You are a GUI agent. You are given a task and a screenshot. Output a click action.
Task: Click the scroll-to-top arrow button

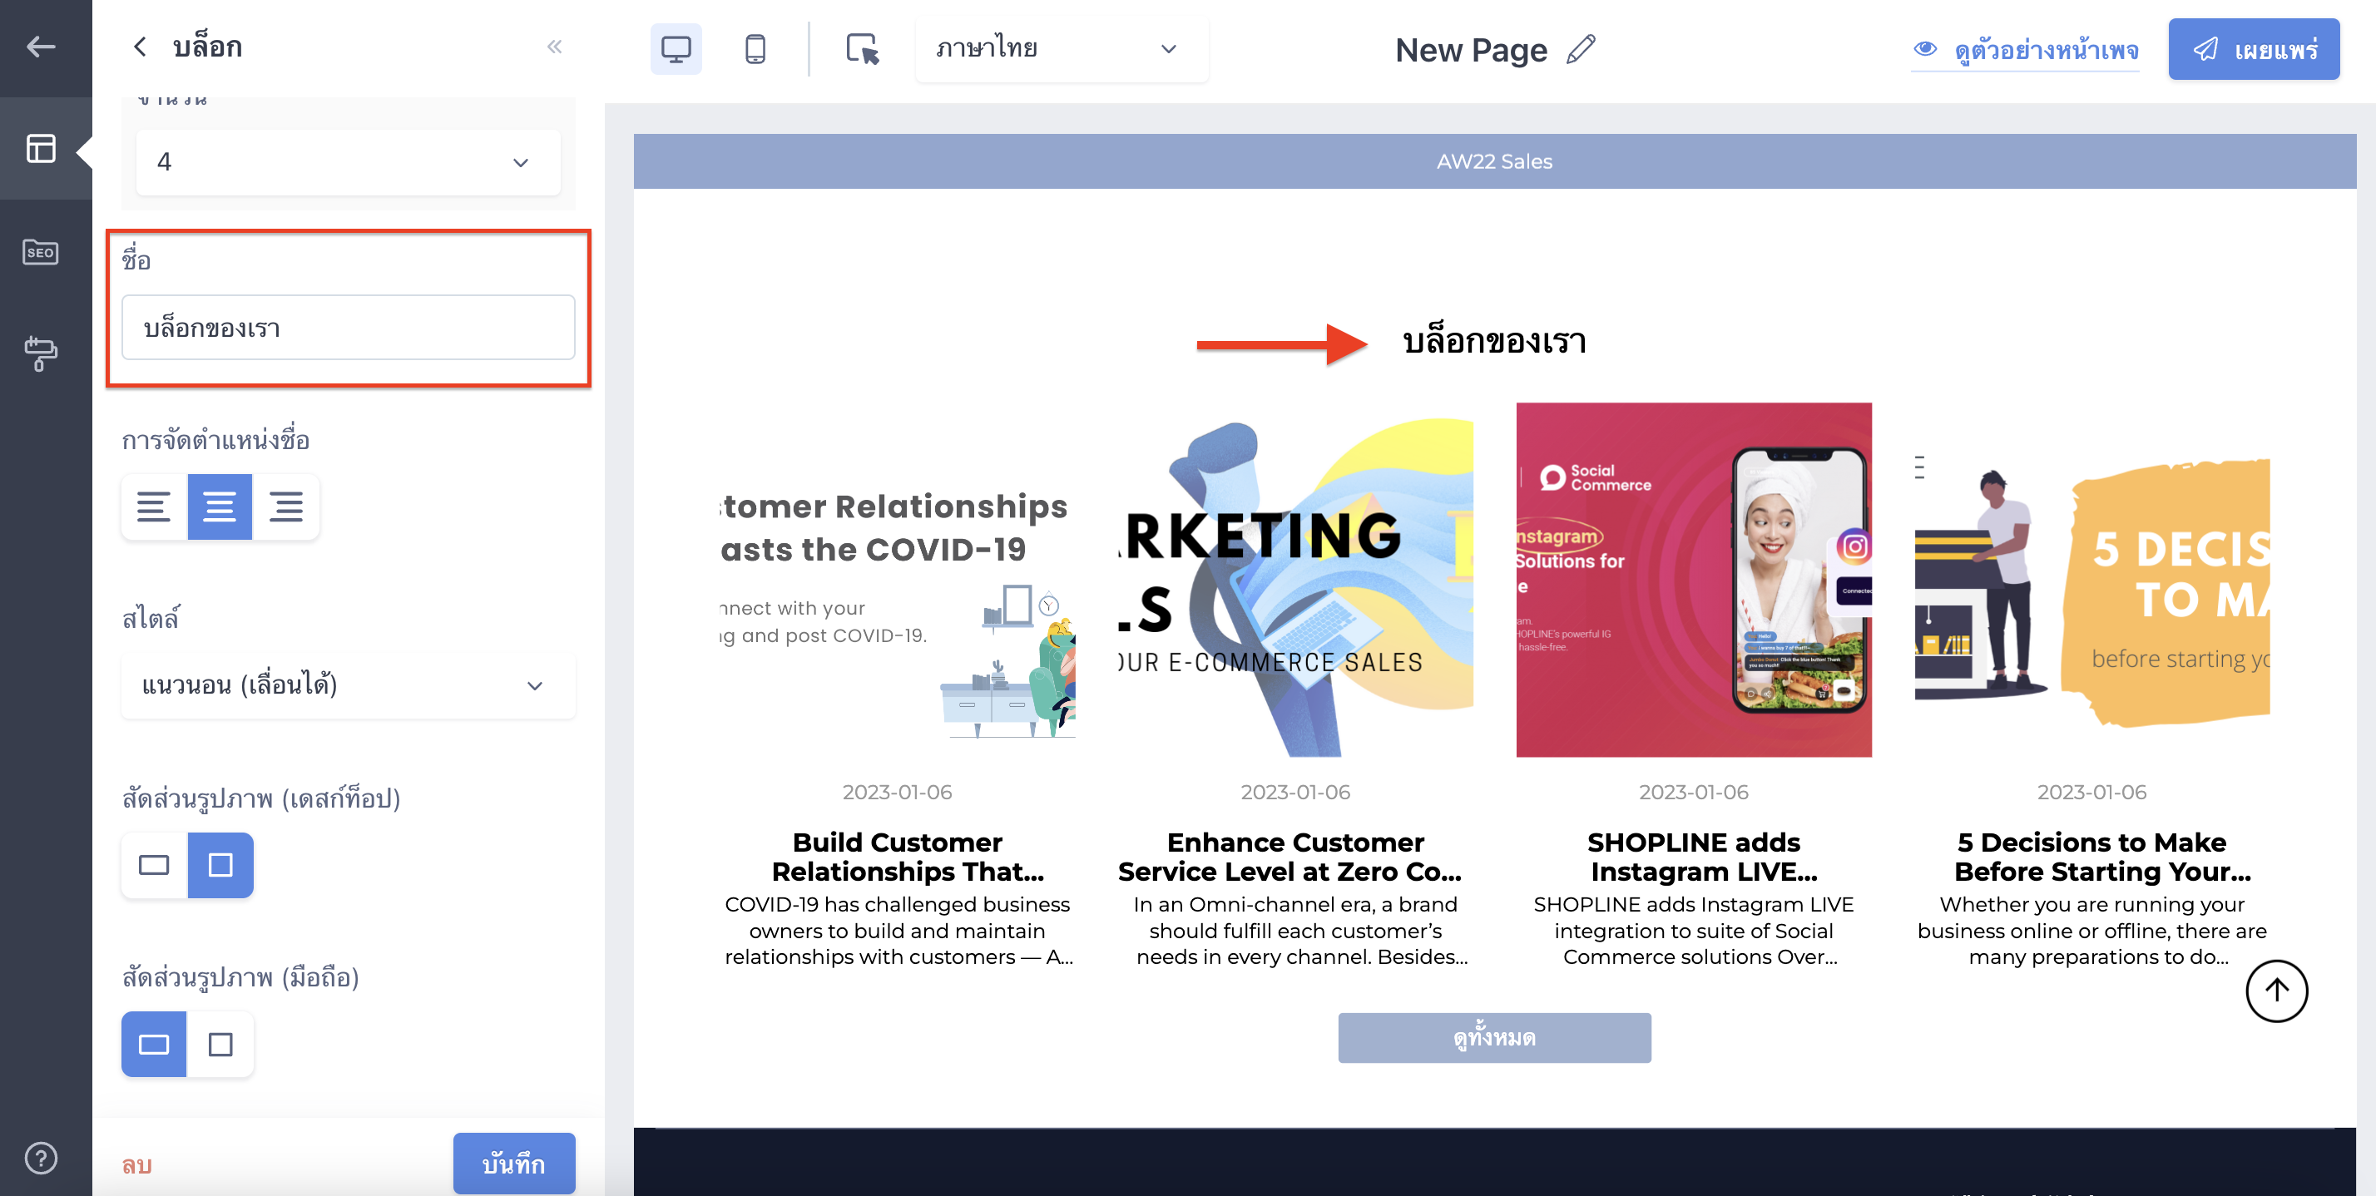click(x=2276, y=991)
